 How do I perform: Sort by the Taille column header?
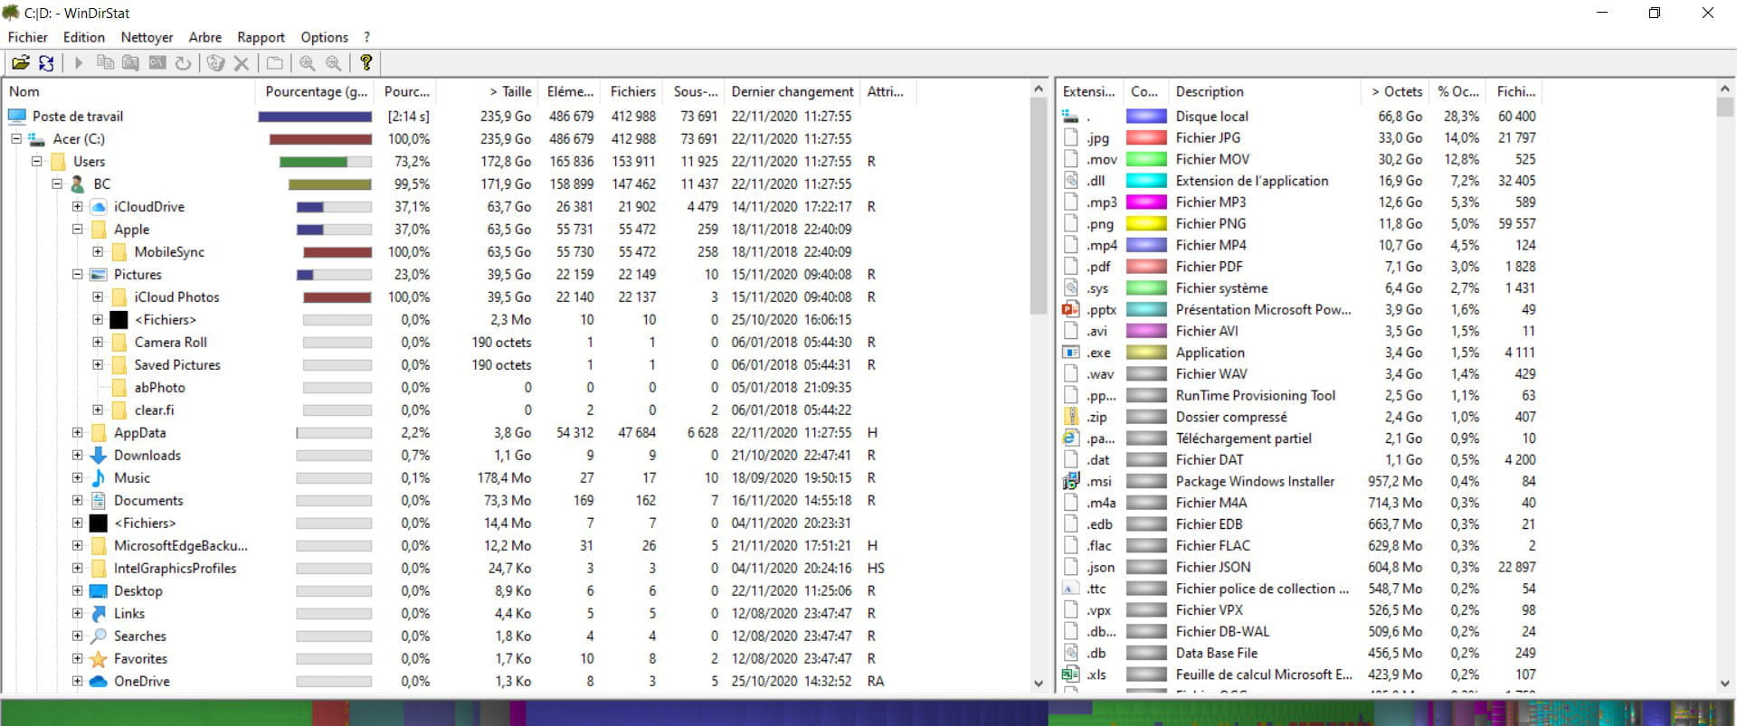489,91
